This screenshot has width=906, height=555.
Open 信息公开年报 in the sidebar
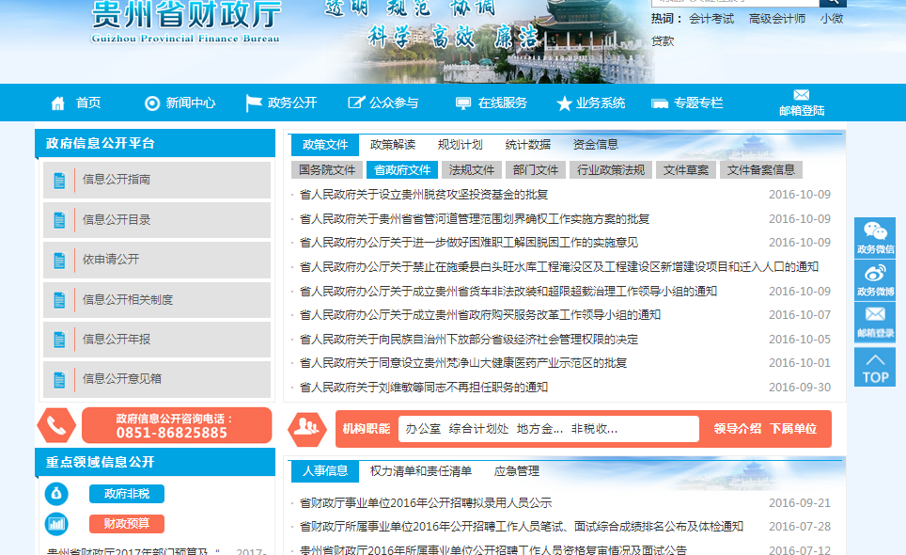117,339
